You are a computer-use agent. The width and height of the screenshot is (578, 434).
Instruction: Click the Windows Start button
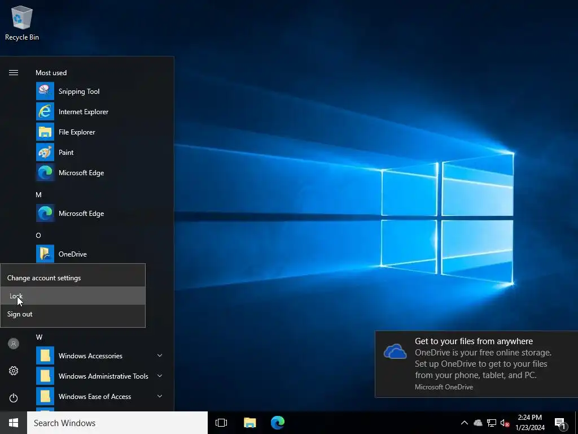pos(14,423)
